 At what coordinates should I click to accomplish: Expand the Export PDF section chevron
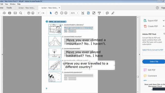(163, 21)
